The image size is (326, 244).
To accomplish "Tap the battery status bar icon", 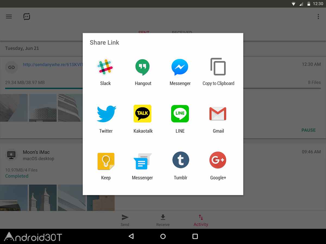I will point(309,4).
